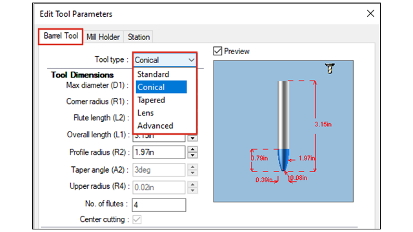Click the No. of flutes field
413x232 pixels.
coord(159,205)
